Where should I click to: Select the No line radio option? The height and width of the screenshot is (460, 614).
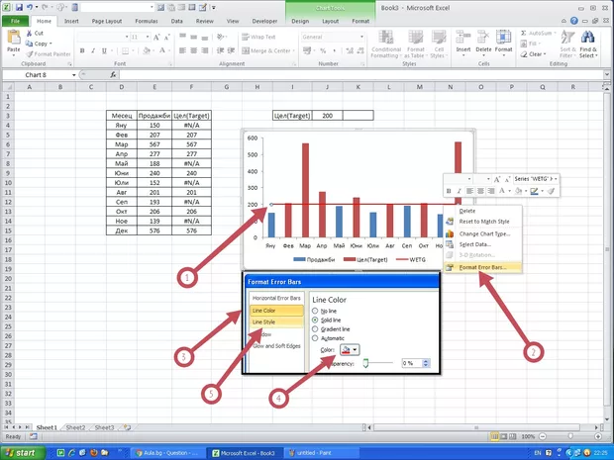click(x=315, y=311)
